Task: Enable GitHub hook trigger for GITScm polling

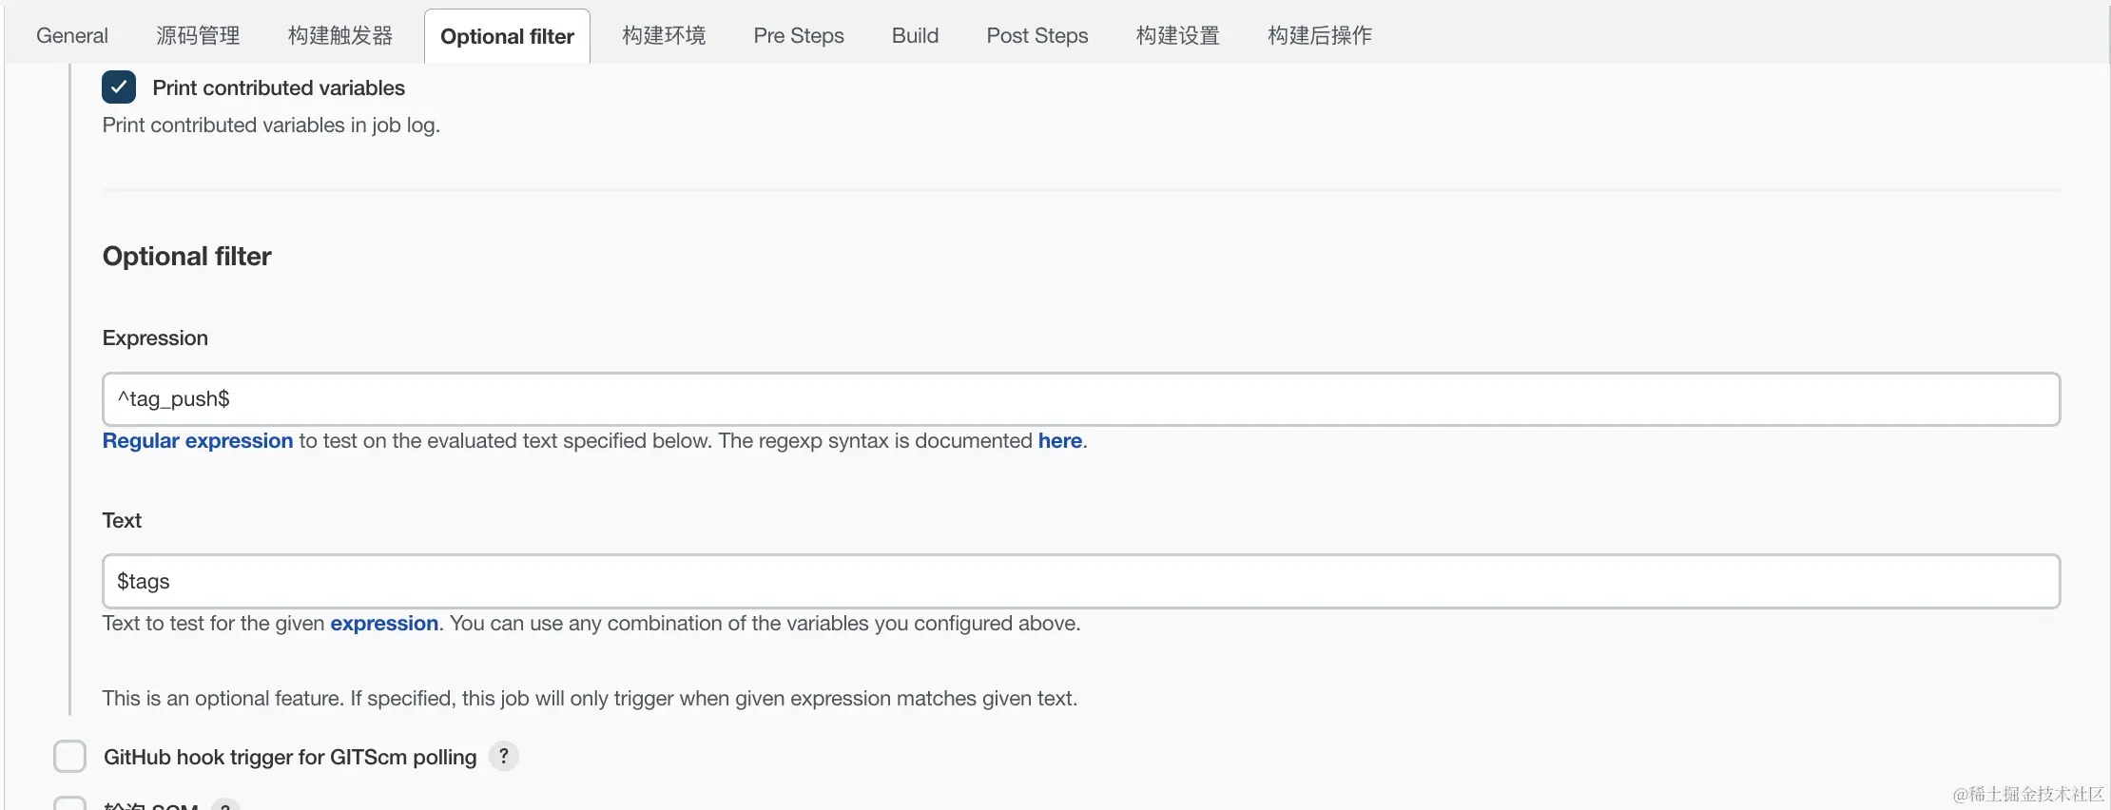Action: (x=70, y=757)
